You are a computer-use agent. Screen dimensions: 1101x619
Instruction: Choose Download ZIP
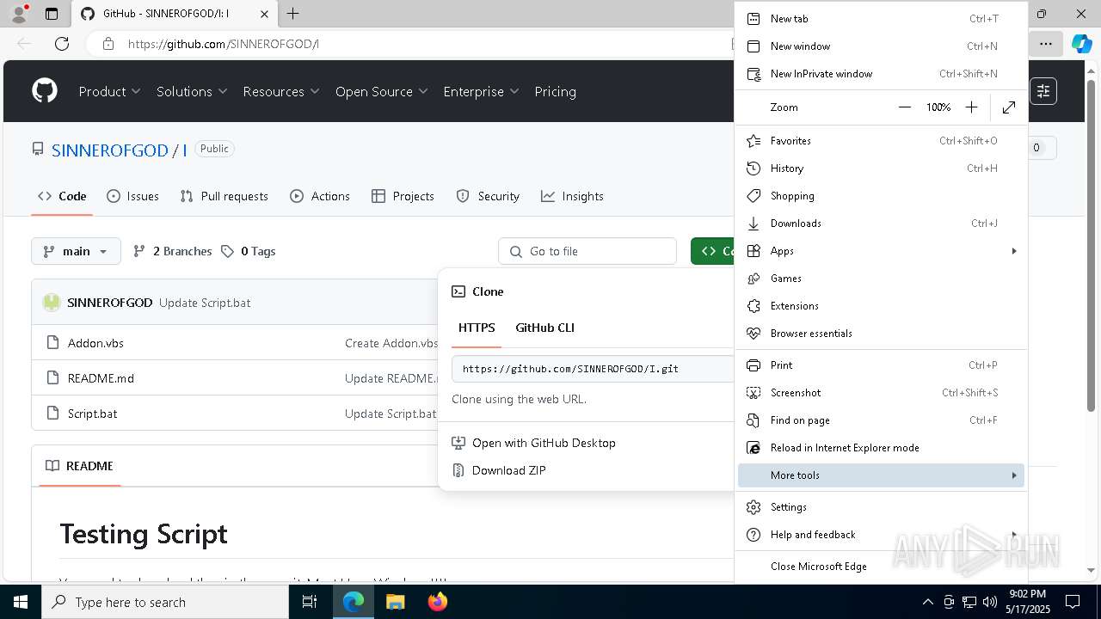(x=499, y=470)
